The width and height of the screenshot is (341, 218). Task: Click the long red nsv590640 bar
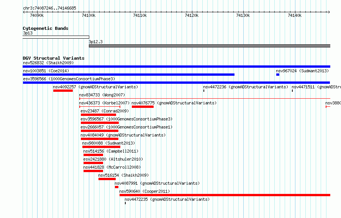click(x=225, y=195)
